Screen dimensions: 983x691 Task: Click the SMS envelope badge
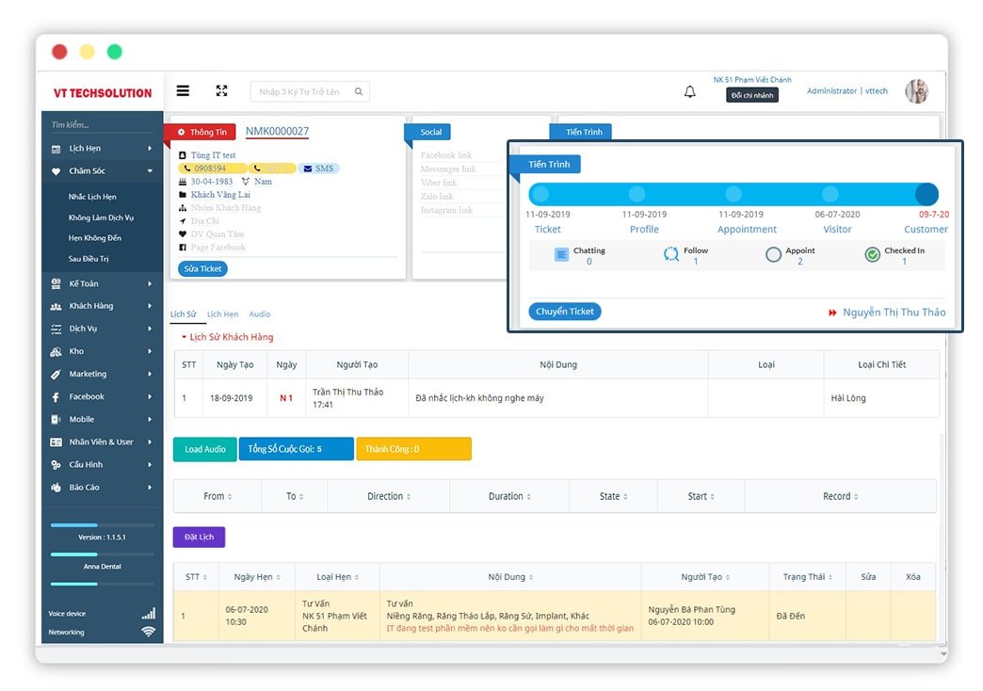pos(318,169)
